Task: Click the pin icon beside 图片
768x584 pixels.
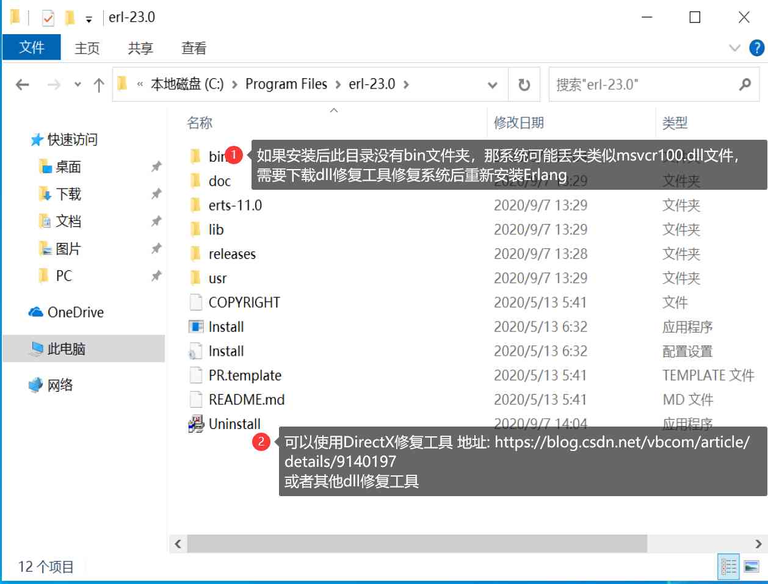Action: (x=156, y=248)
